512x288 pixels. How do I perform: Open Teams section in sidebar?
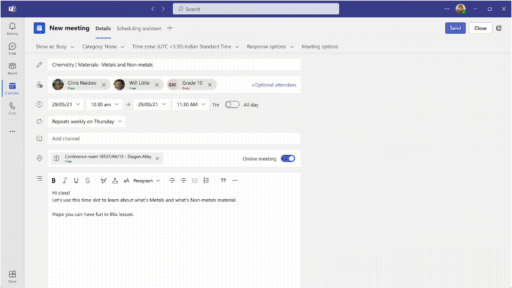[x=13, y=68]
